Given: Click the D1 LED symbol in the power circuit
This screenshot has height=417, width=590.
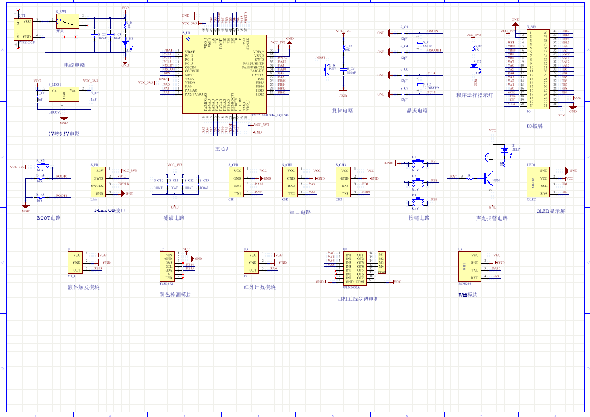Looking at the screenshot, I should coord(125,43).
